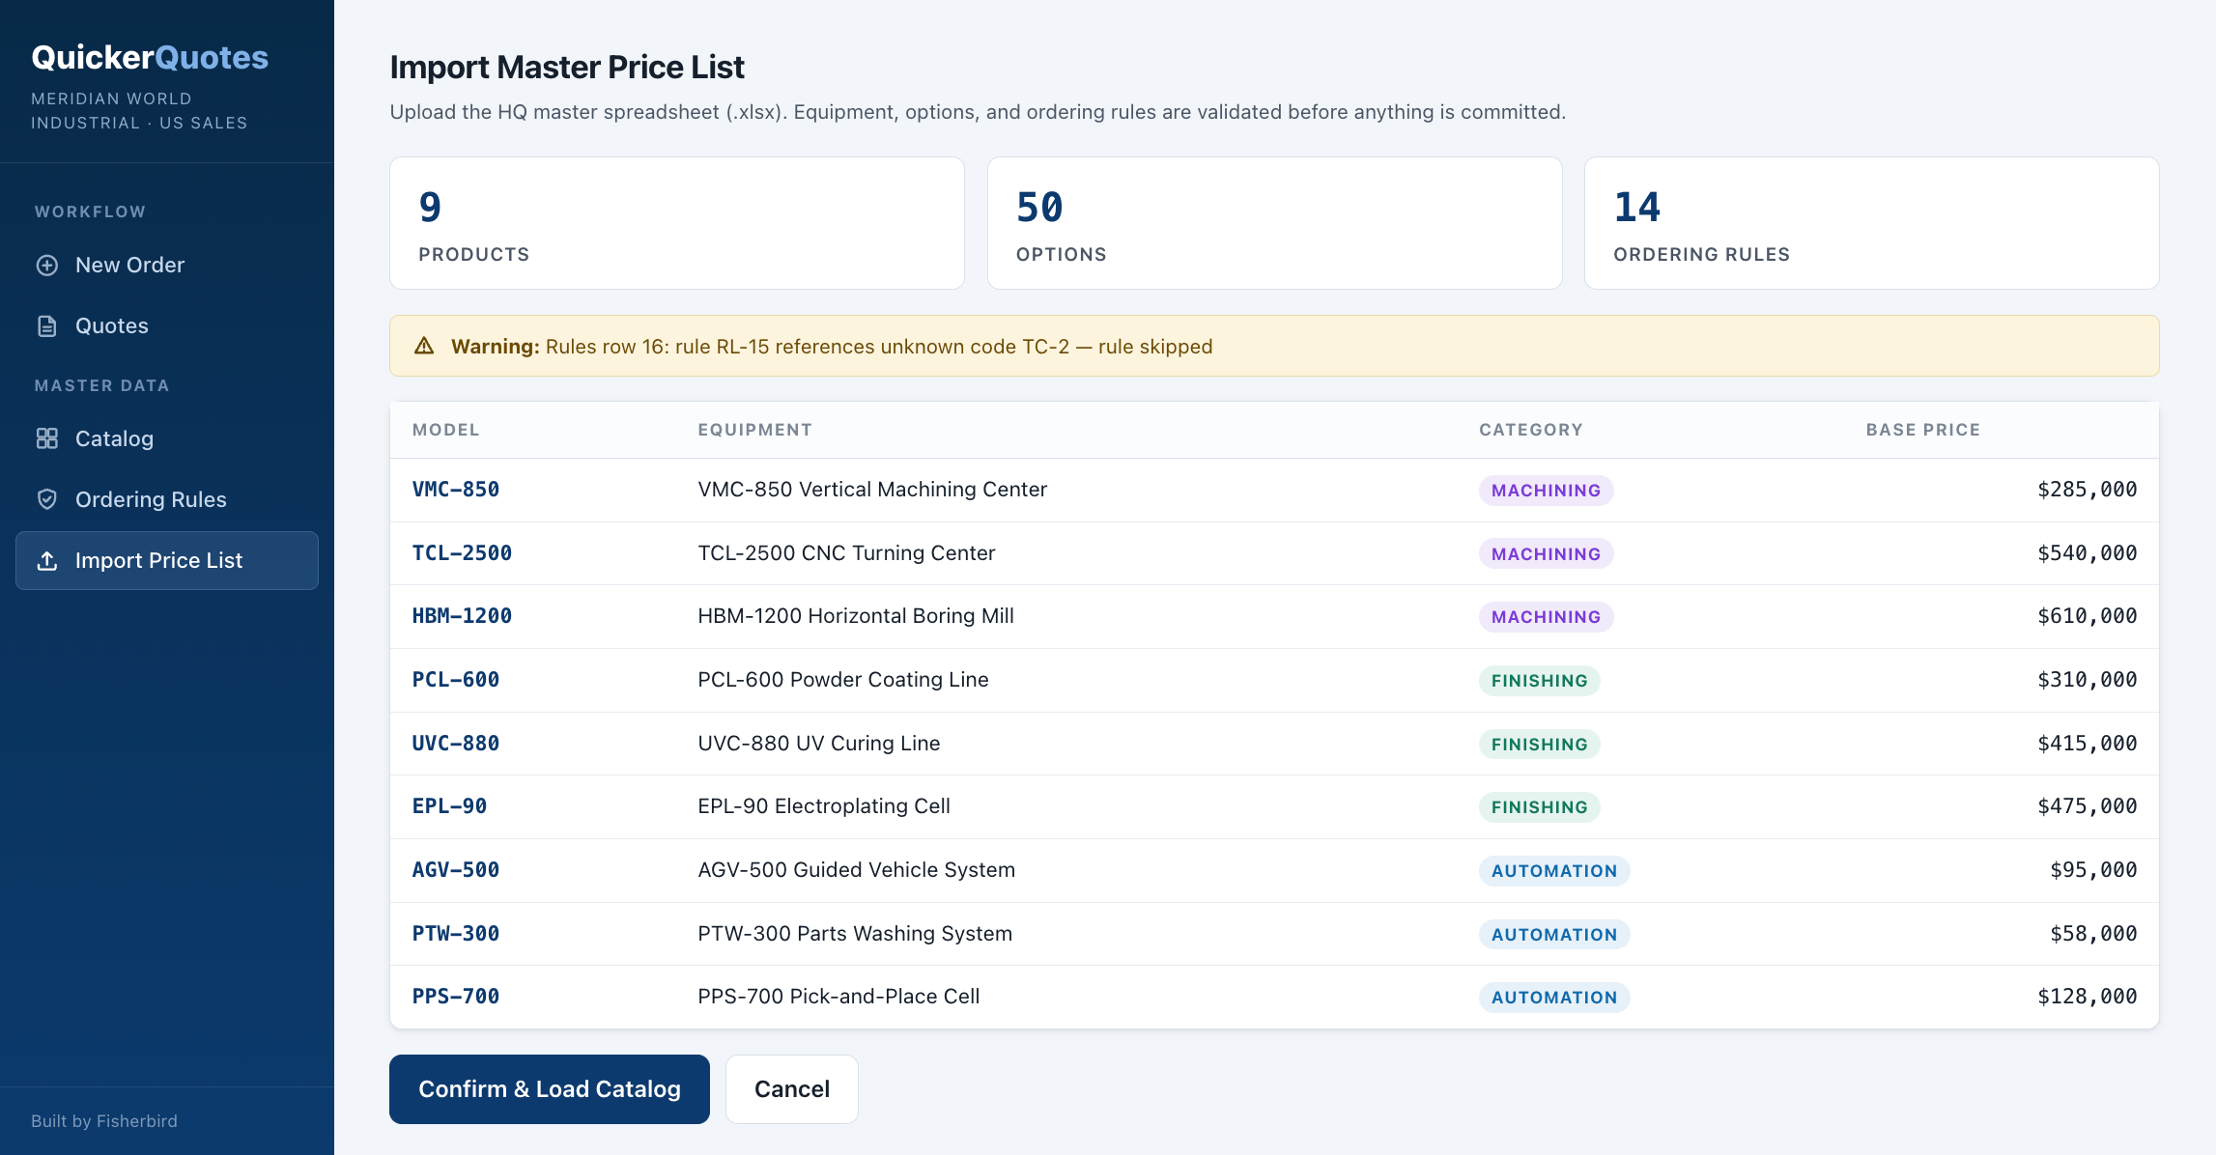Cancel the price list import

[x=792, y=1089]
